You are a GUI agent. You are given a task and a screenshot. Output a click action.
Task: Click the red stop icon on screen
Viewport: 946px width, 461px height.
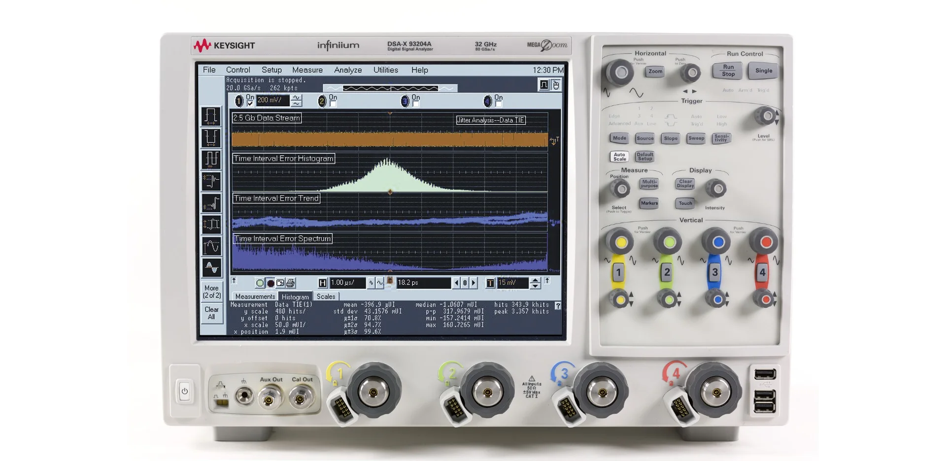click(x=270, y=283)
